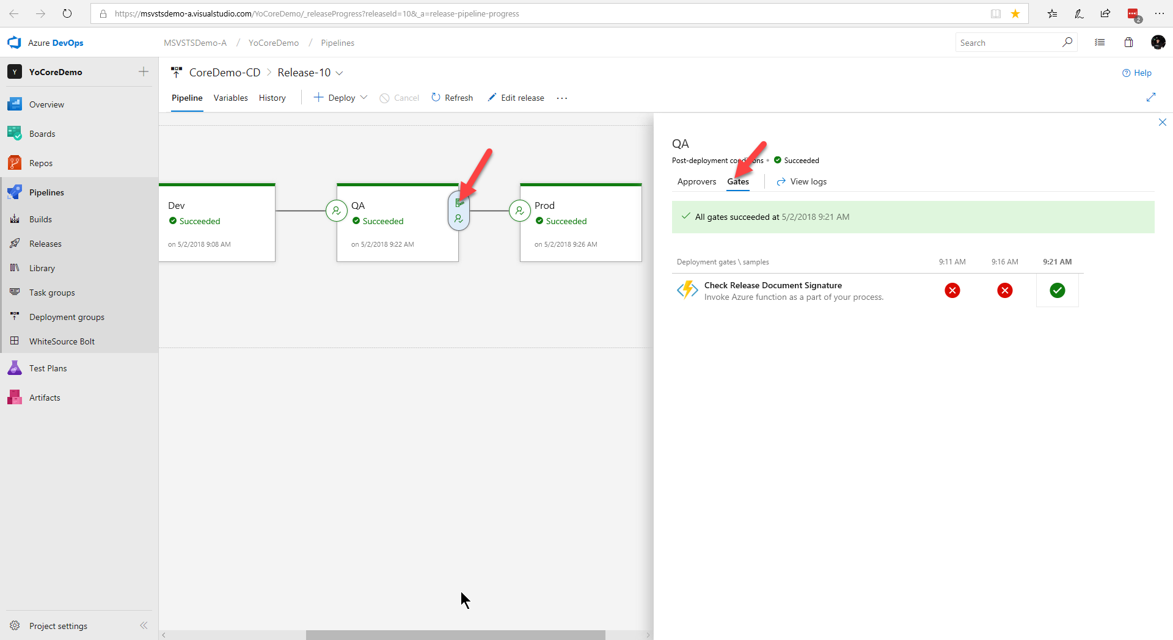Viewport: 1173px width, 640px height.
Task: Click Refresh button
Action: point(452,98)
